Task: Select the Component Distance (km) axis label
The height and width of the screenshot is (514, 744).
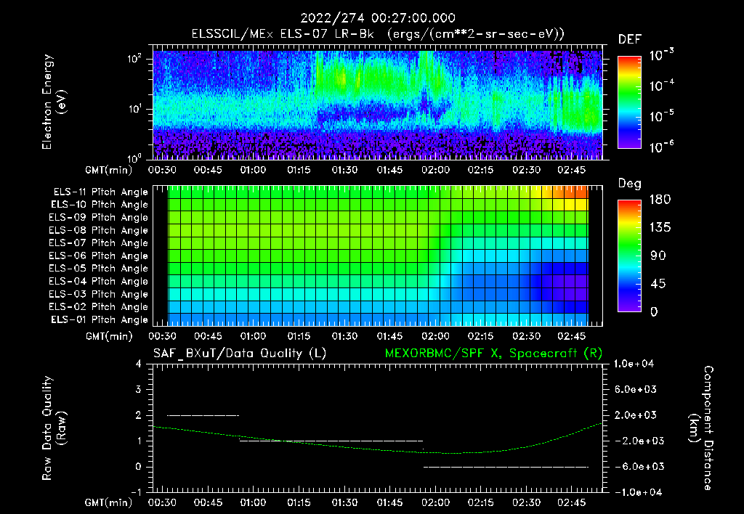Action: (x=701, y=428)
